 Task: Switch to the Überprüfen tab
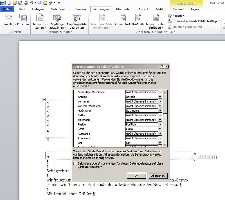coord(124,9)
